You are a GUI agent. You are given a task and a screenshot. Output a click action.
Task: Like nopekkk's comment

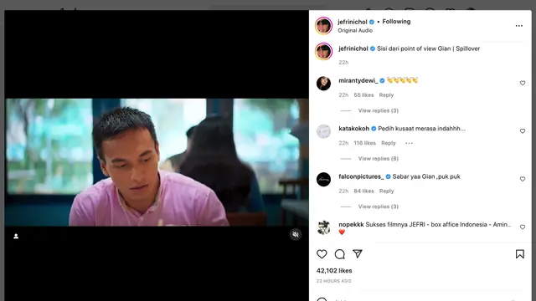coord(523,227)
